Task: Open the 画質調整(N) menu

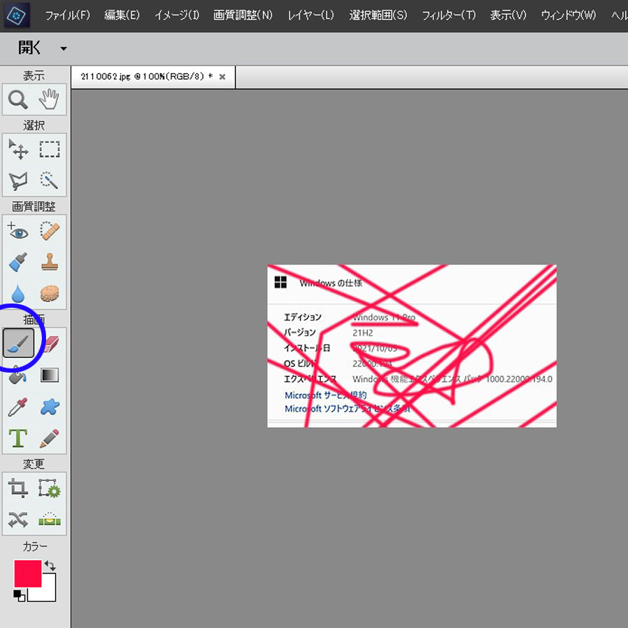Action: click(243, 15)
